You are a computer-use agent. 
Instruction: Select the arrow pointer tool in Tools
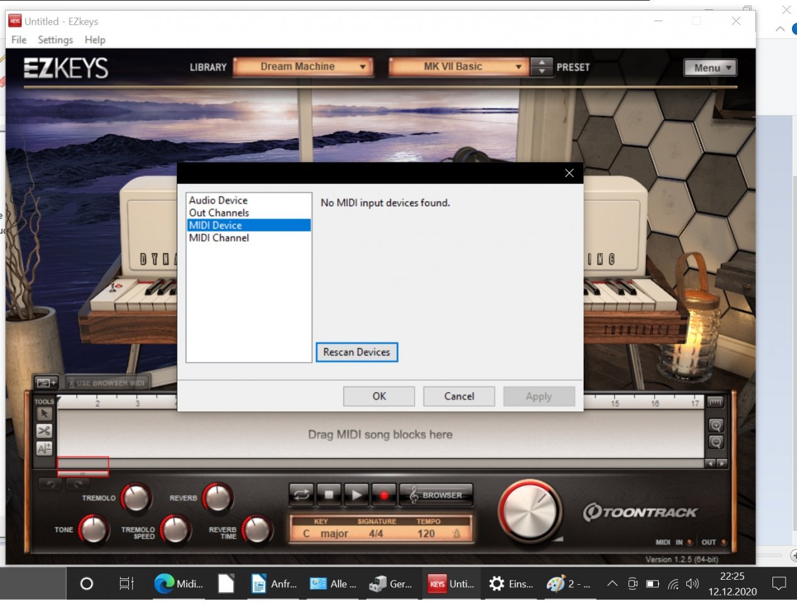[x=44, y=414]
